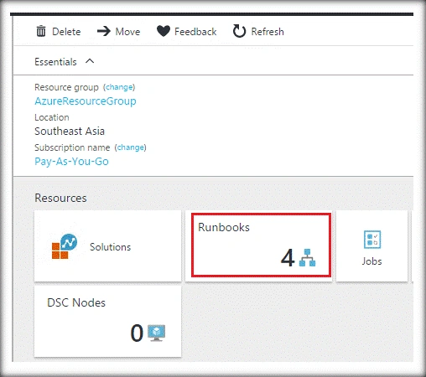Click the Refresh circular arrow icon

[x=239, y=31]
